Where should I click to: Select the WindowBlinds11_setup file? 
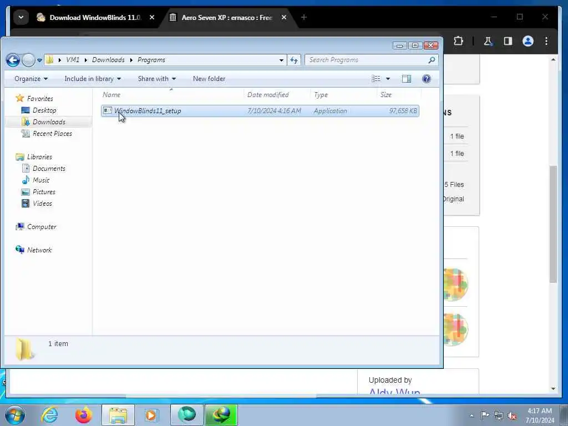point(260,111)
